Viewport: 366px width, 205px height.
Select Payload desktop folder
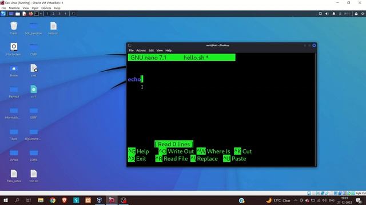[x=14, y=92]
